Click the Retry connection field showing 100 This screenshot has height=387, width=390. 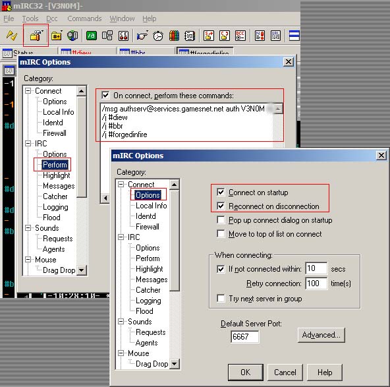(x=316, y=283)
